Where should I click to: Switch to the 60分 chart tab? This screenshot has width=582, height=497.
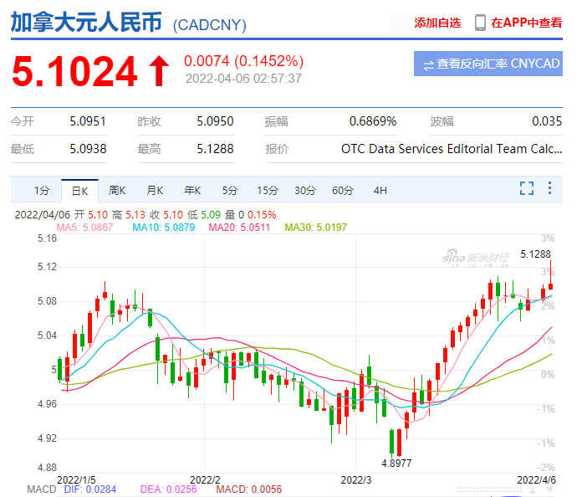343,191
